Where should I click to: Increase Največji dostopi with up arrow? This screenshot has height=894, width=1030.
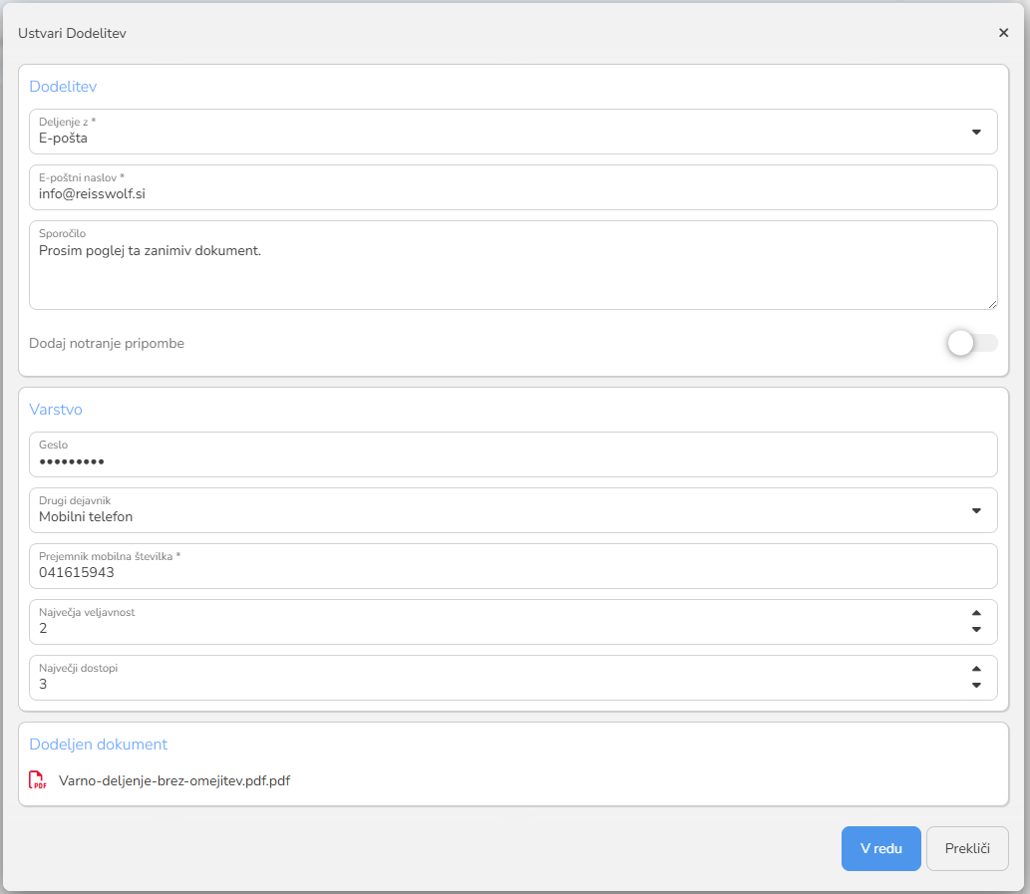click(976, 669)
